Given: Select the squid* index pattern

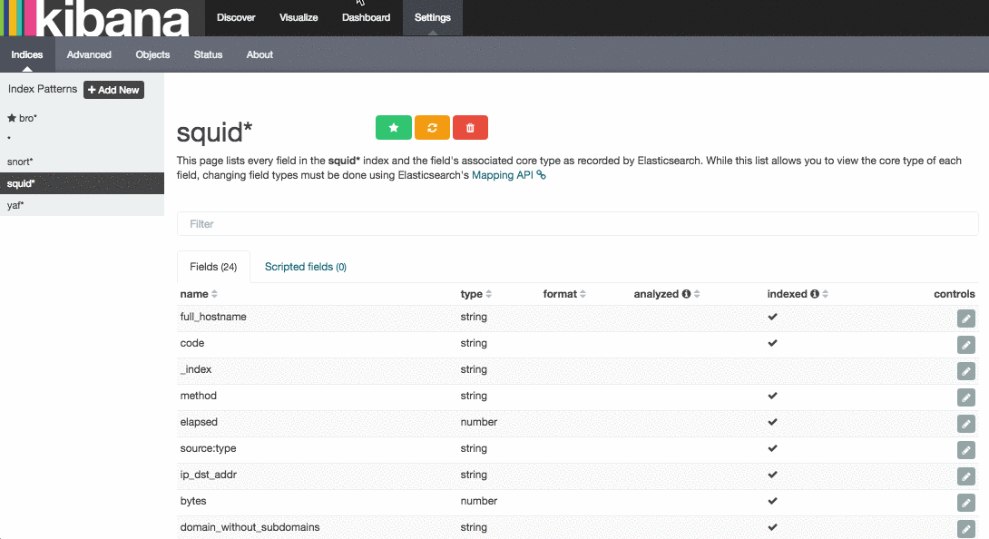Looking at the screenshot, I should [x=82, y=183].
